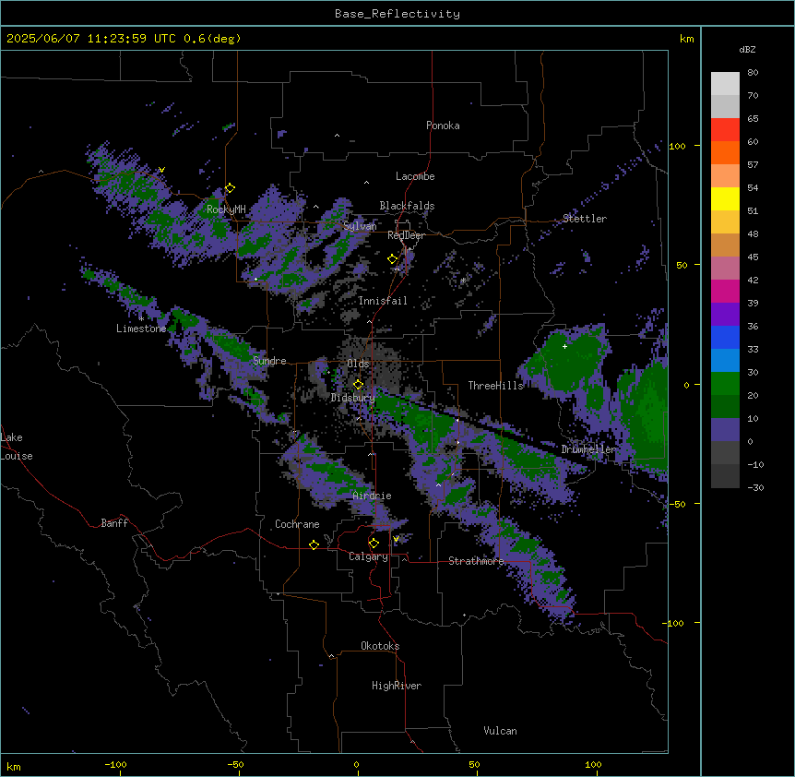Pick the green 30 dBZ color swatch
This screenshot has width=795, height=777.
coord(725,384)
